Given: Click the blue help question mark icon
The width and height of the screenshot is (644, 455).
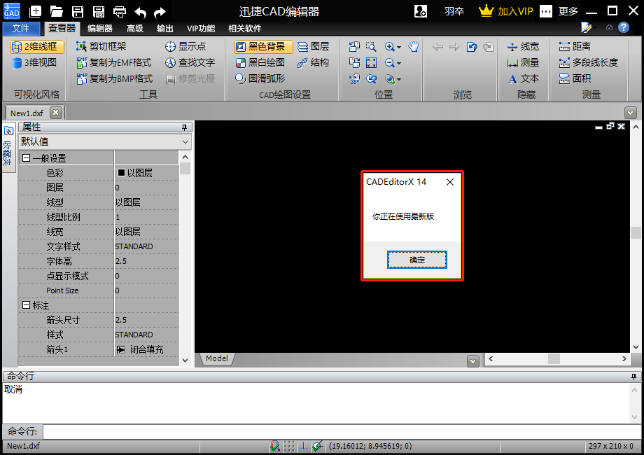Looking at the screenshot, I should click(x=624, y=27).
